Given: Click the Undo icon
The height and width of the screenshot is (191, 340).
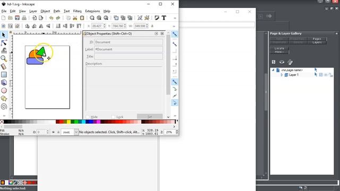Looking at the screenshot, I should [x=51, y=18].
